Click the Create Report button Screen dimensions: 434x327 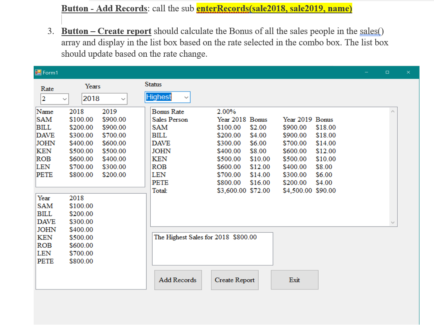[234, 280]
